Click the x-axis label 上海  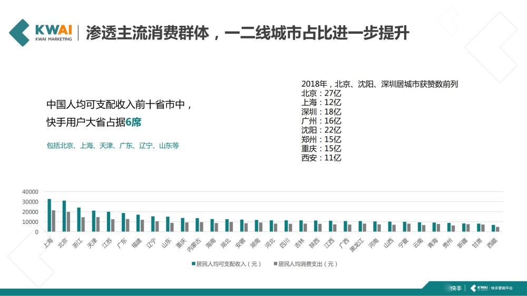48,243
